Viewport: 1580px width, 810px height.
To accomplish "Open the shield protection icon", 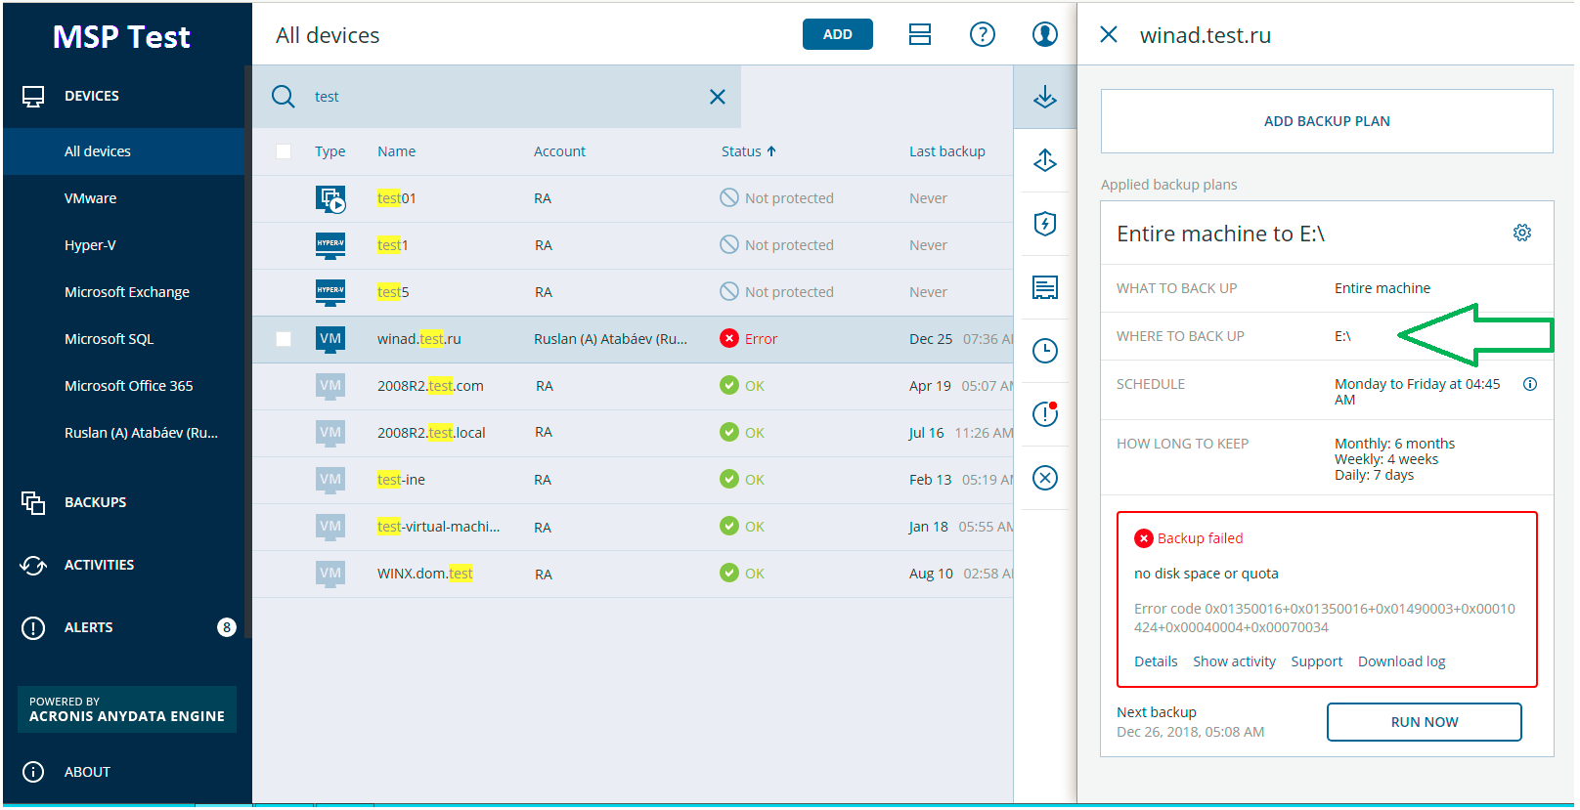I will pyautogui.click(x=1045, y=224).
